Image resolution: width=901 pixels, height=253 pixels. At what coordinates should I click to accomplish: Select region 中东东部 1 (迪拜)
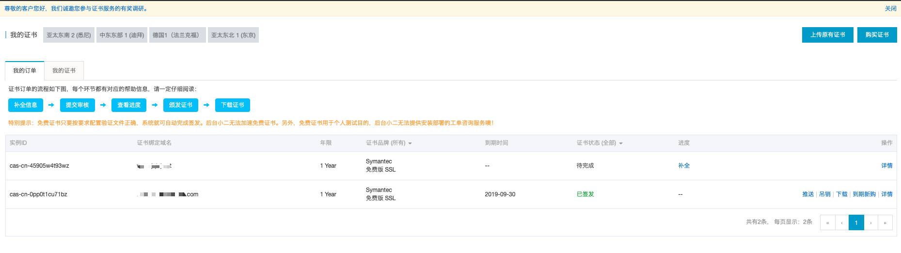coord(122,35)
